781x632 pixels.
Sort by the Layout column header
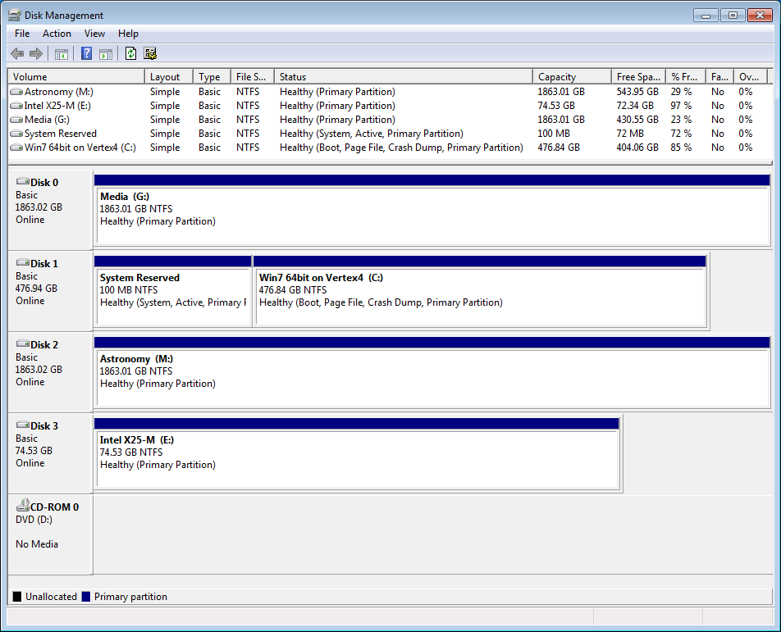point(169,76)
